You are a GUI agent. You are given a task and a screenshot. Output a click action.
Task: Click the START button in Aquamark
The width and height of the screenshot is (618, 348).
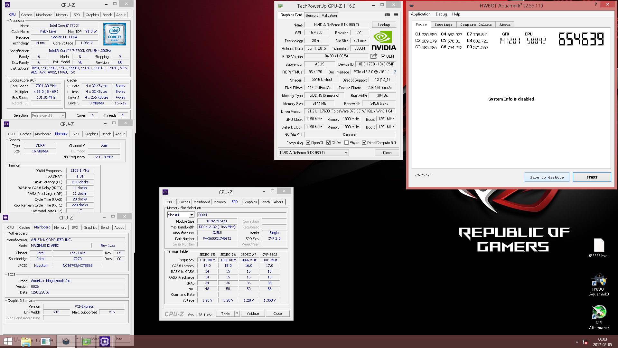[x=592, y=177]
